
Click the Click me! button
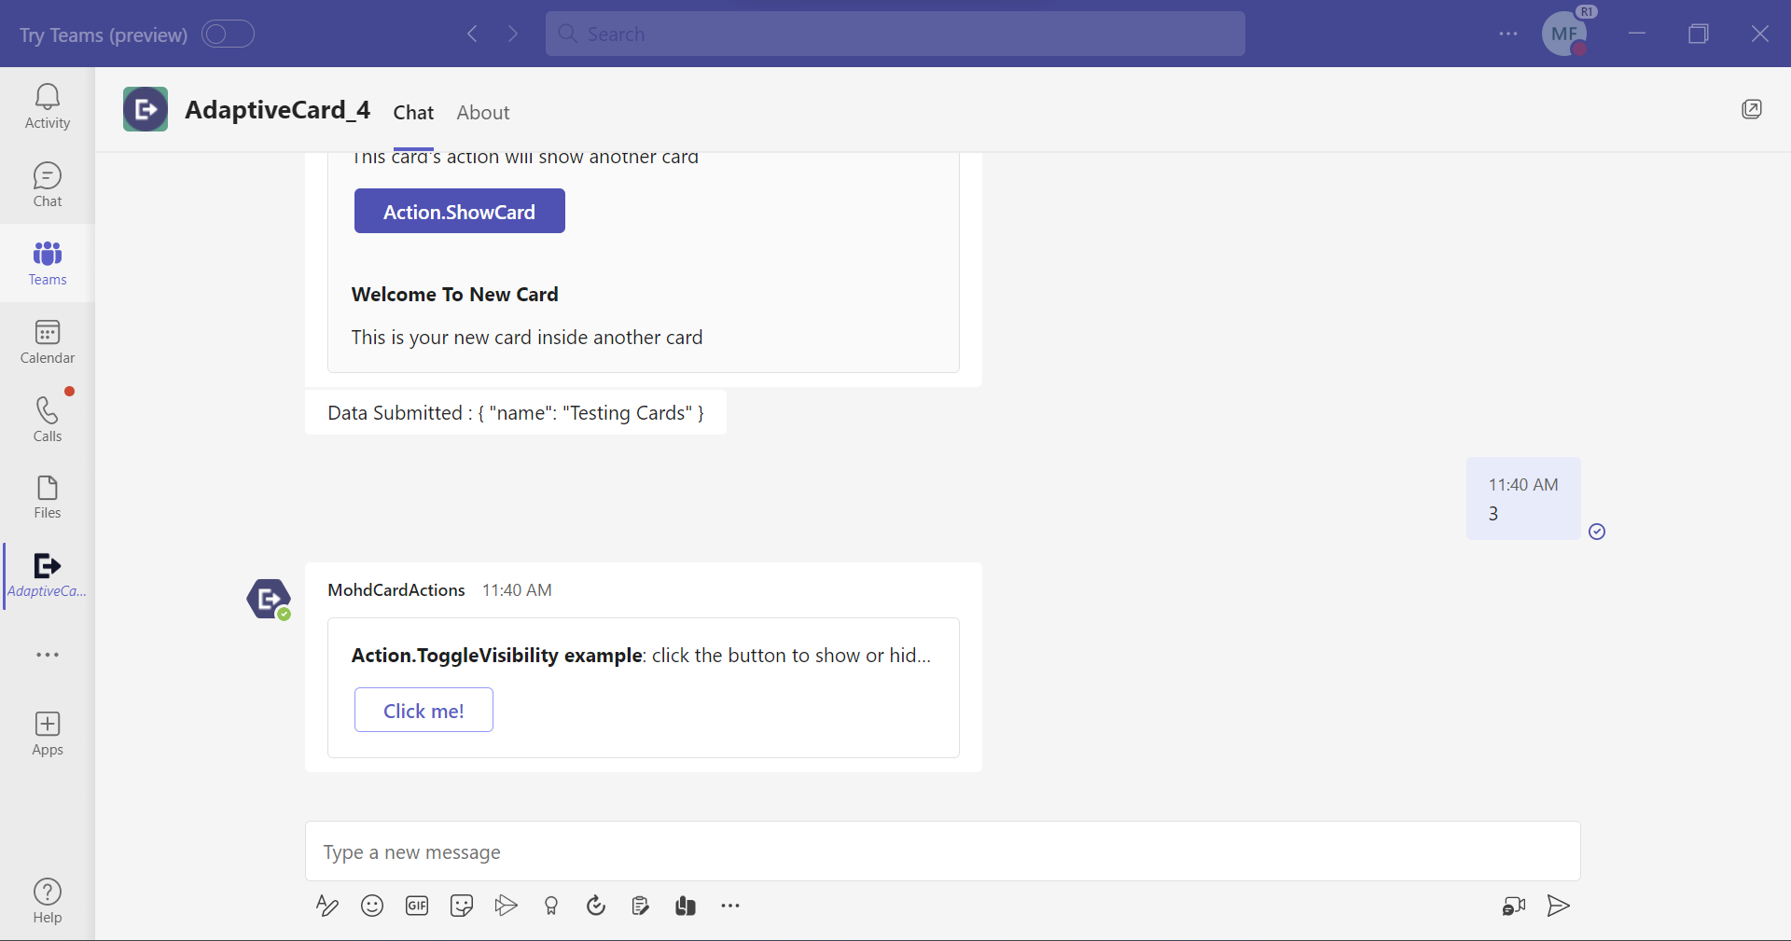pos(423,711)
